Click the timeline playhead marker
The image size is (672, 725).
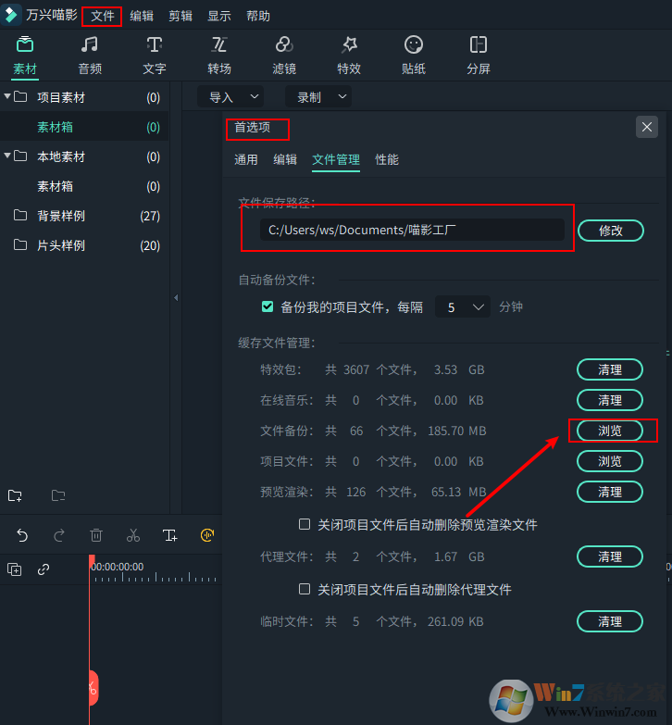[x=92, y=559]
